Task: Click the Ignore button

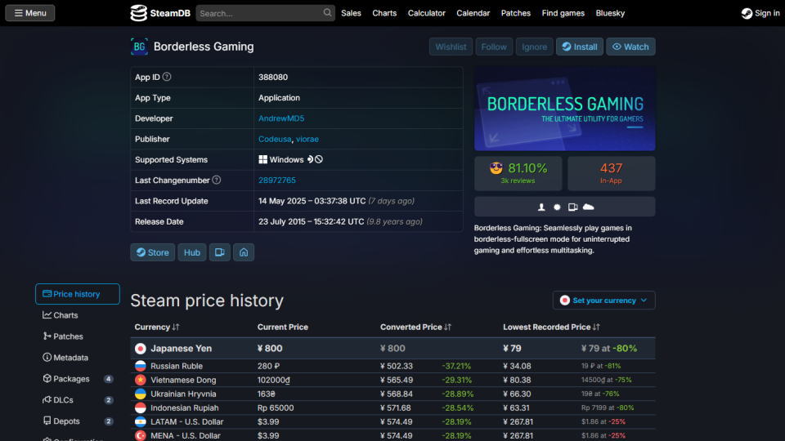Action: [x=534, y=47]
